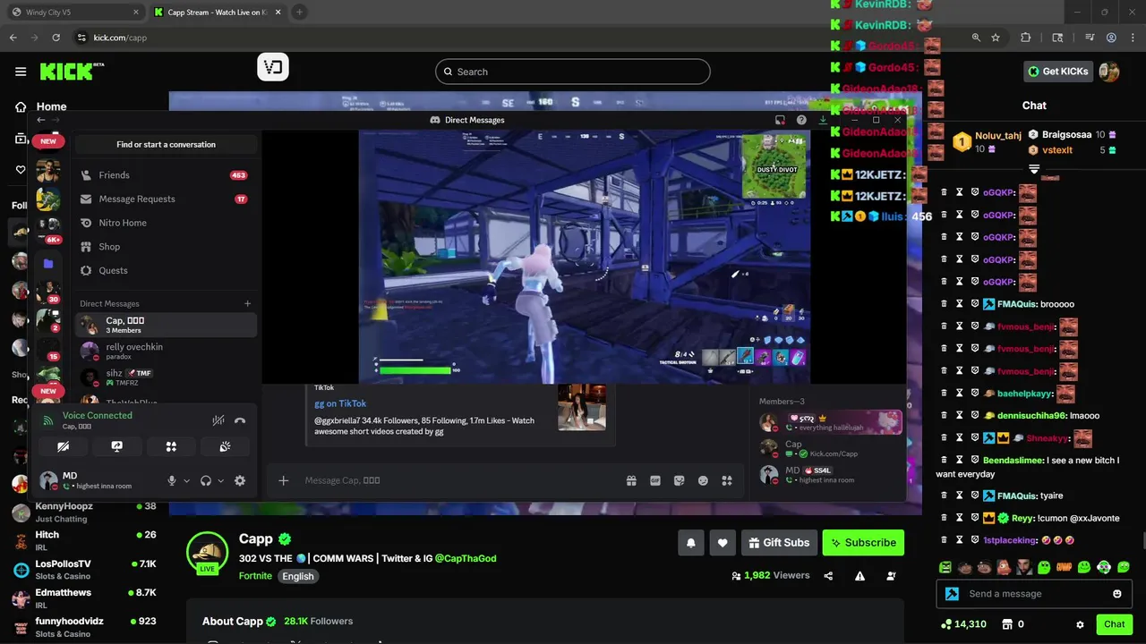The width and height of the screenshot is (1146, 644).
Task: Report the stream warning icon
Action: [859, 576]
